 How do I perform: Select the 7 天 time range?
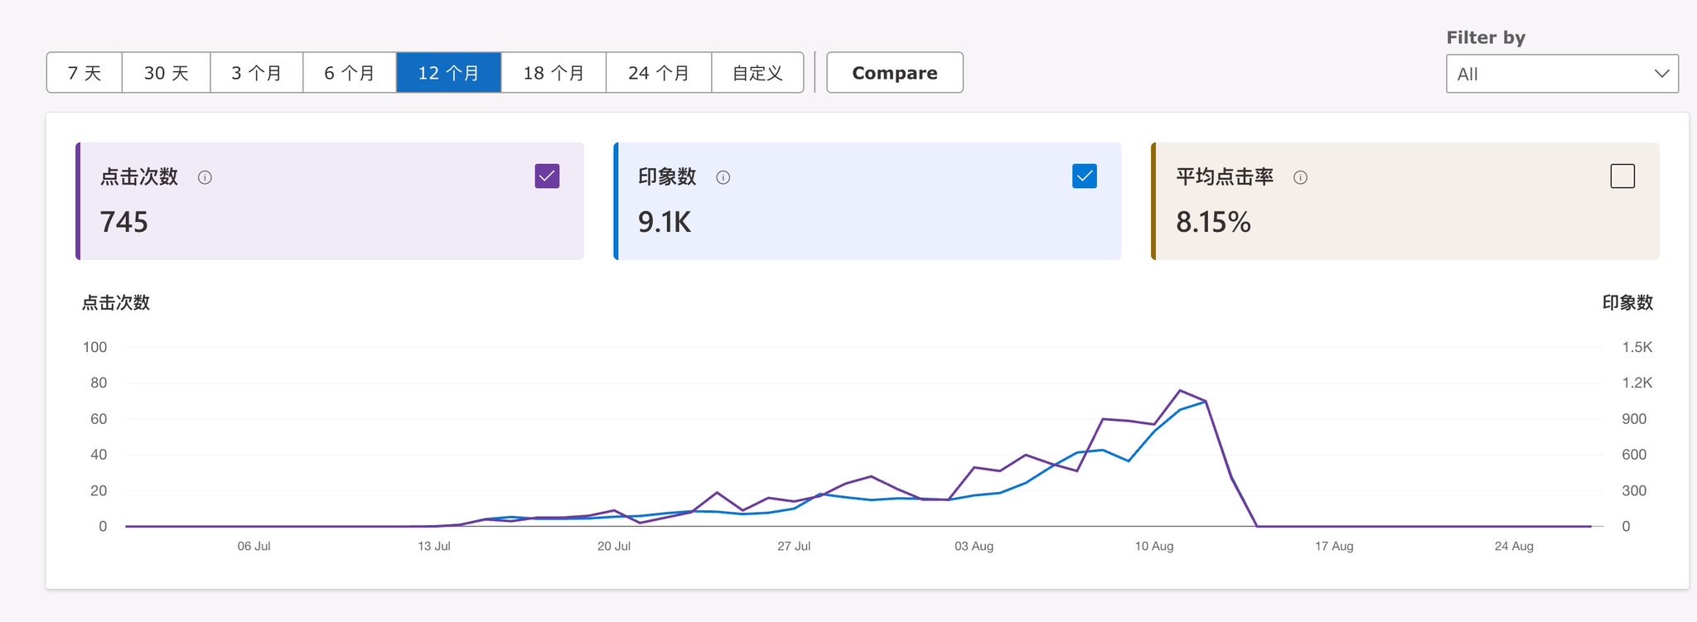[85, 73]
